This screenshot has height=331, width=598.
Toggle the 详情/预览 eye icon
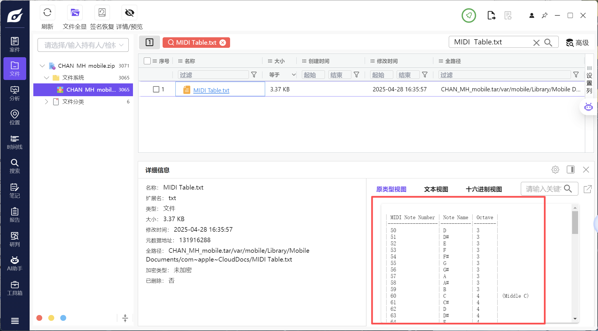(x=129, y=13)
